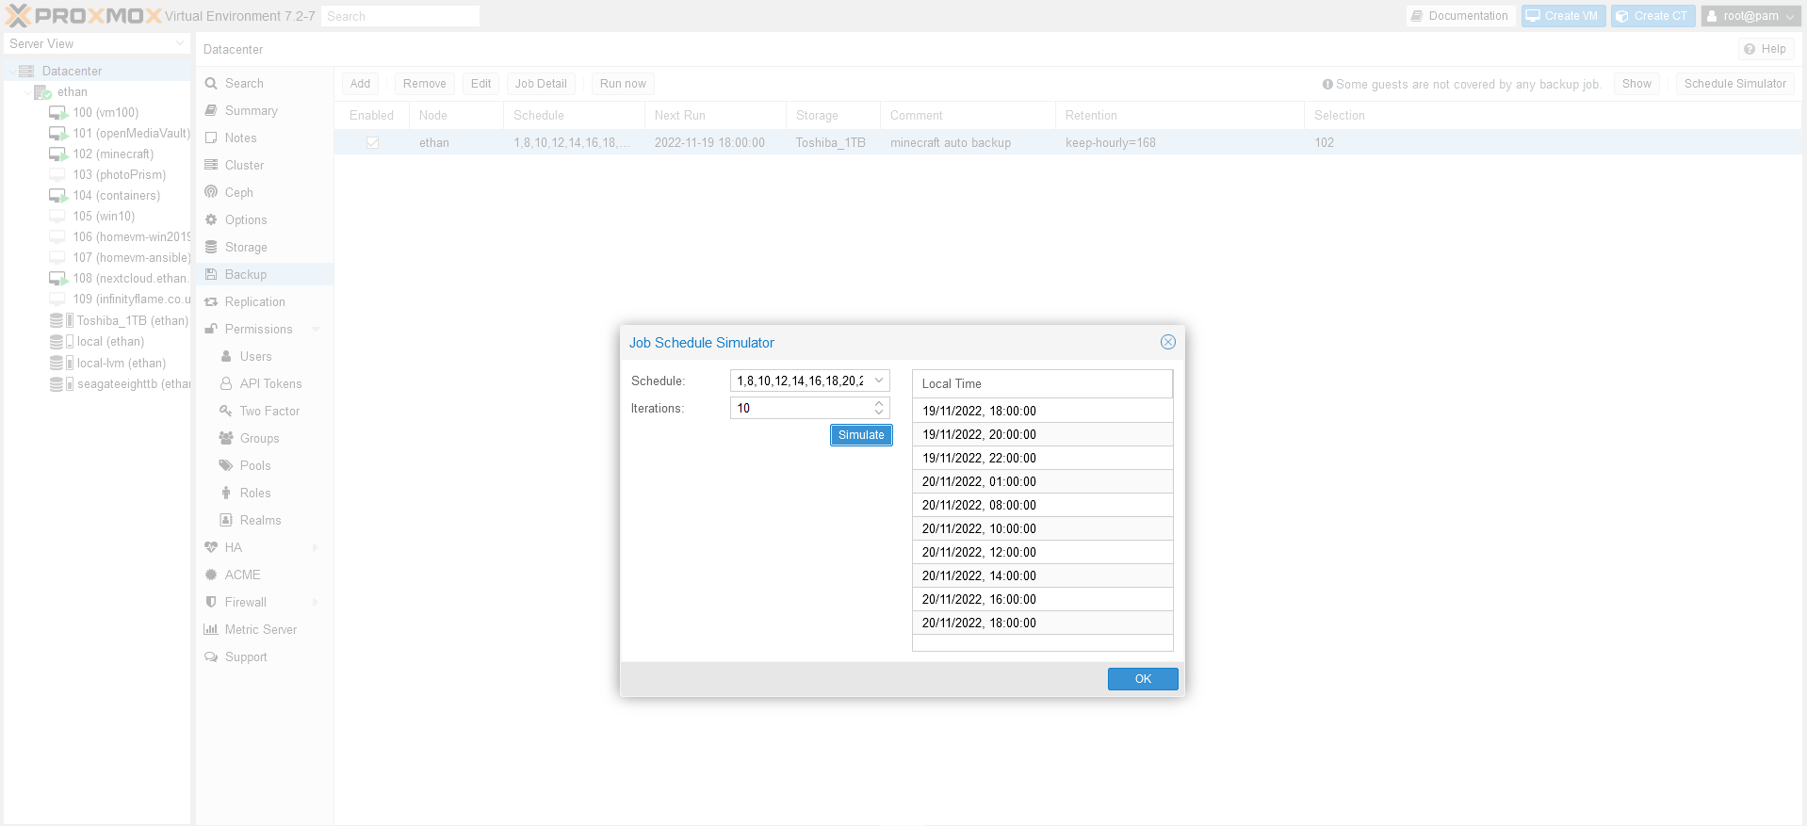Toggle the Enabled checkbox for ethan job
The image size is (1807, 826).
(x=372, y=143)
